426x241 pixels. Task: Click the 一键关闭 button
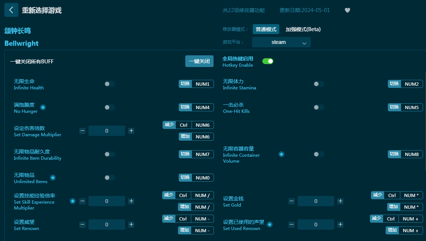[199, 61]
